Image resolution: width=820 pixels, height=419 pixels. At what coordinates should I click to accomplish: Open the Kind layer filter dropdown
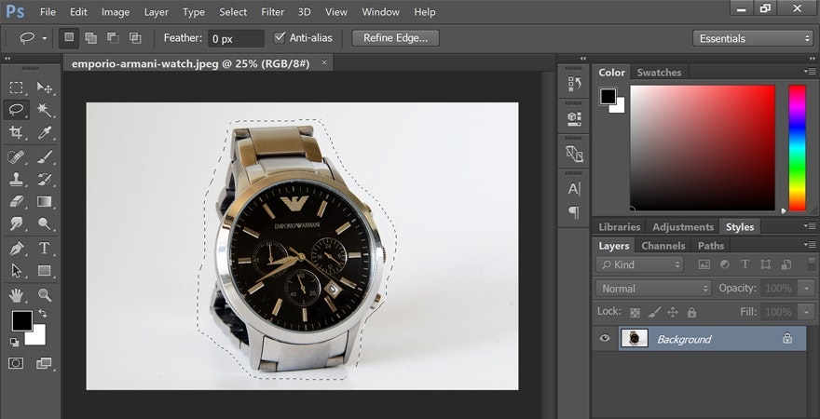pos(640,265)
